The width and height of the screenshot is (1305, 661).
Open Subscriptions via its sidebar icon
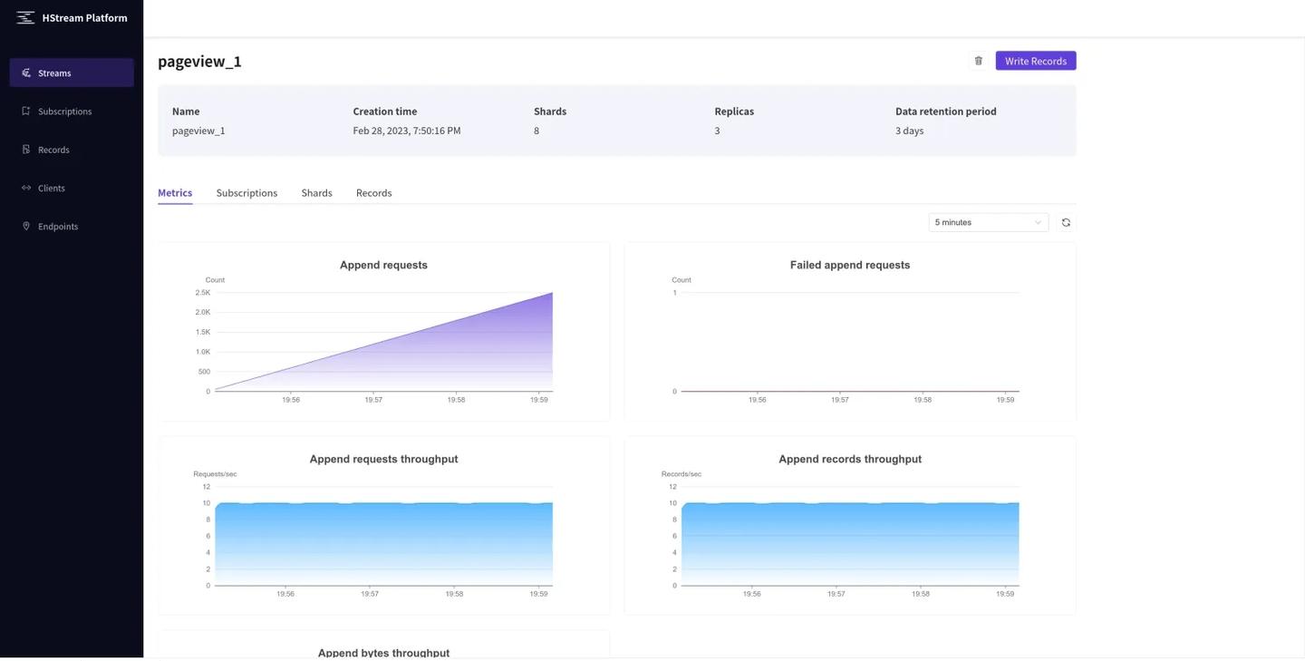point(24,109)
